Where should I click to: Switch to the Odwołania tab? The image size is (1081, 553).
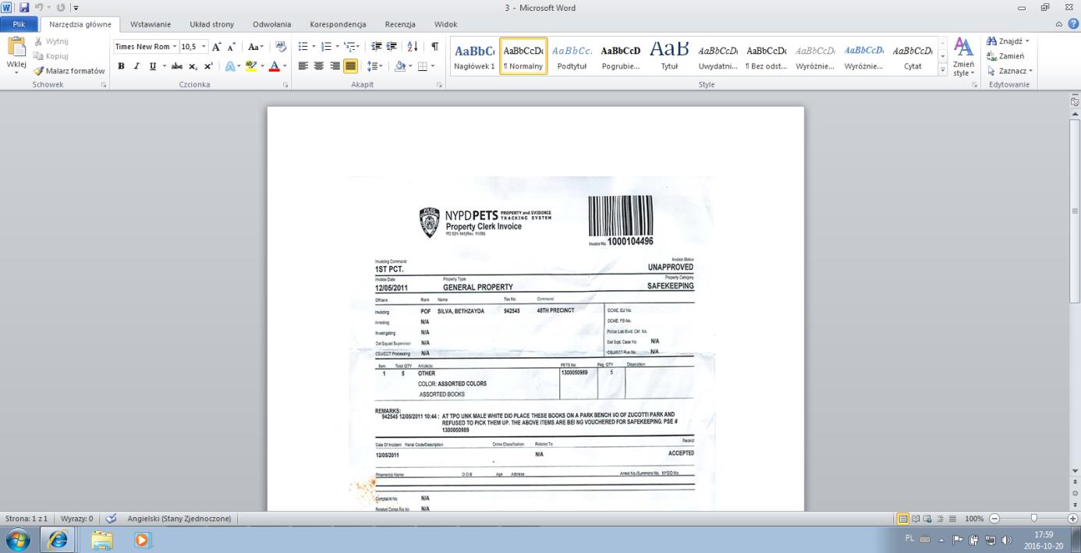[x=272, y=24]
